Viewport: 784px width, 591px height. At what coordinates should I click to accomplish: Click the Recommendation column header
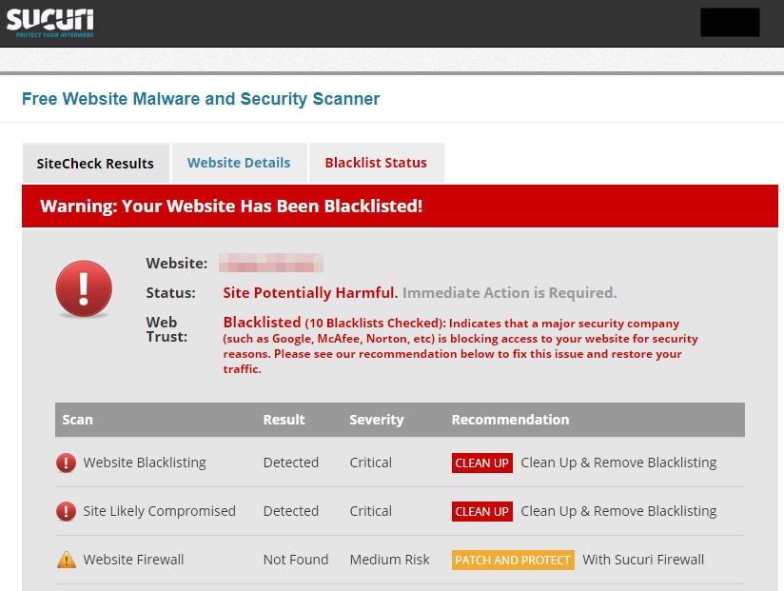pos(511,420)
